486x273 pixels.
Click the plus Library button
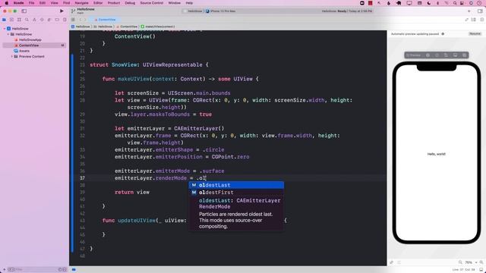469,11
